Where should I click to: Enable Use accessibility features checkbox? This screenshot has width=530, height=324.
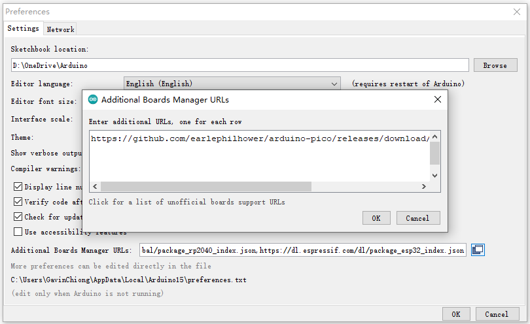18,232
